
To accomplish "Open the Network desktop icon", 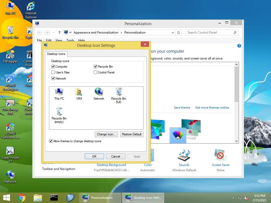I will pyautogui.click(x=10, y=177).
